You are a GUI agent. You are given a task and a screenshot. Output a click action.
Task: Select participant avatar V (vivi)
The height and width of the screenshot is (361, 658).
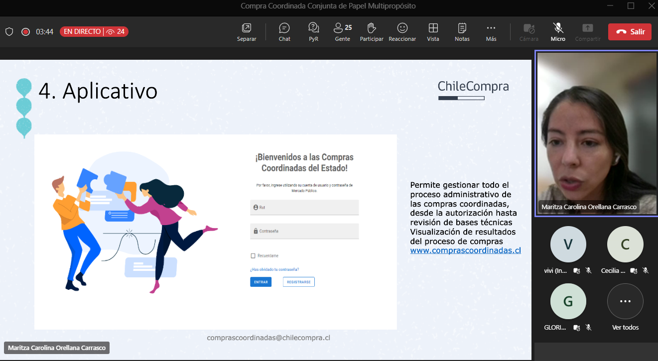click(x=568, y=244)
